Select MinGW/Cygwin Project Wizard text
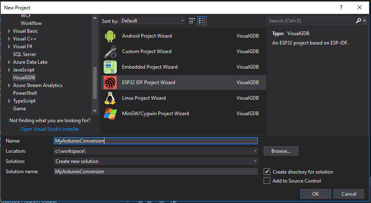 [156, 114]
